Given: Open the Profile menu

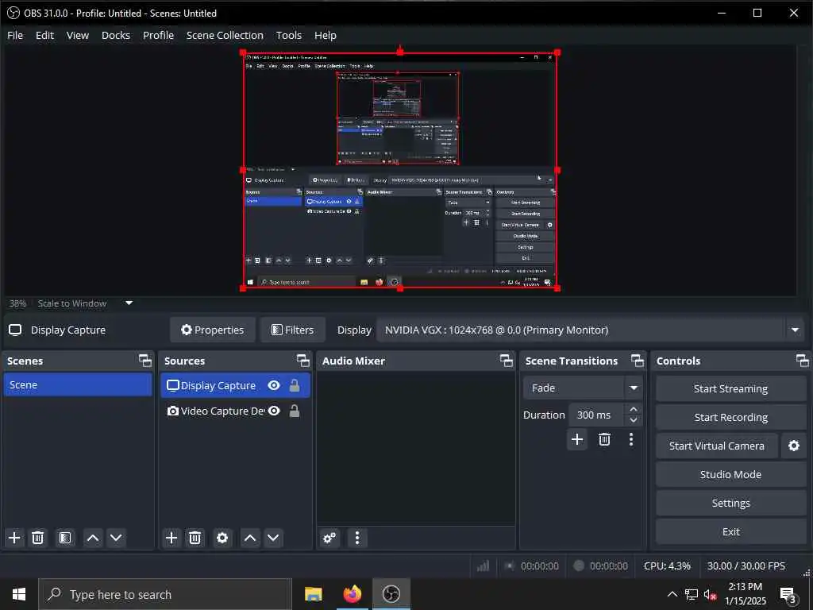Looking at the screenshot, I should click(x=158, y=35).
